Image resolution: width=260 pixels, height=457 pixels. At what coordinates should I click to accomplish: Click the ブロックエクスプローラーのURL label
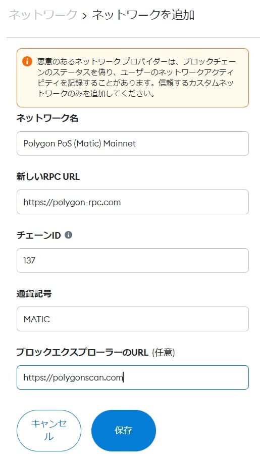(x=82, y=353)
